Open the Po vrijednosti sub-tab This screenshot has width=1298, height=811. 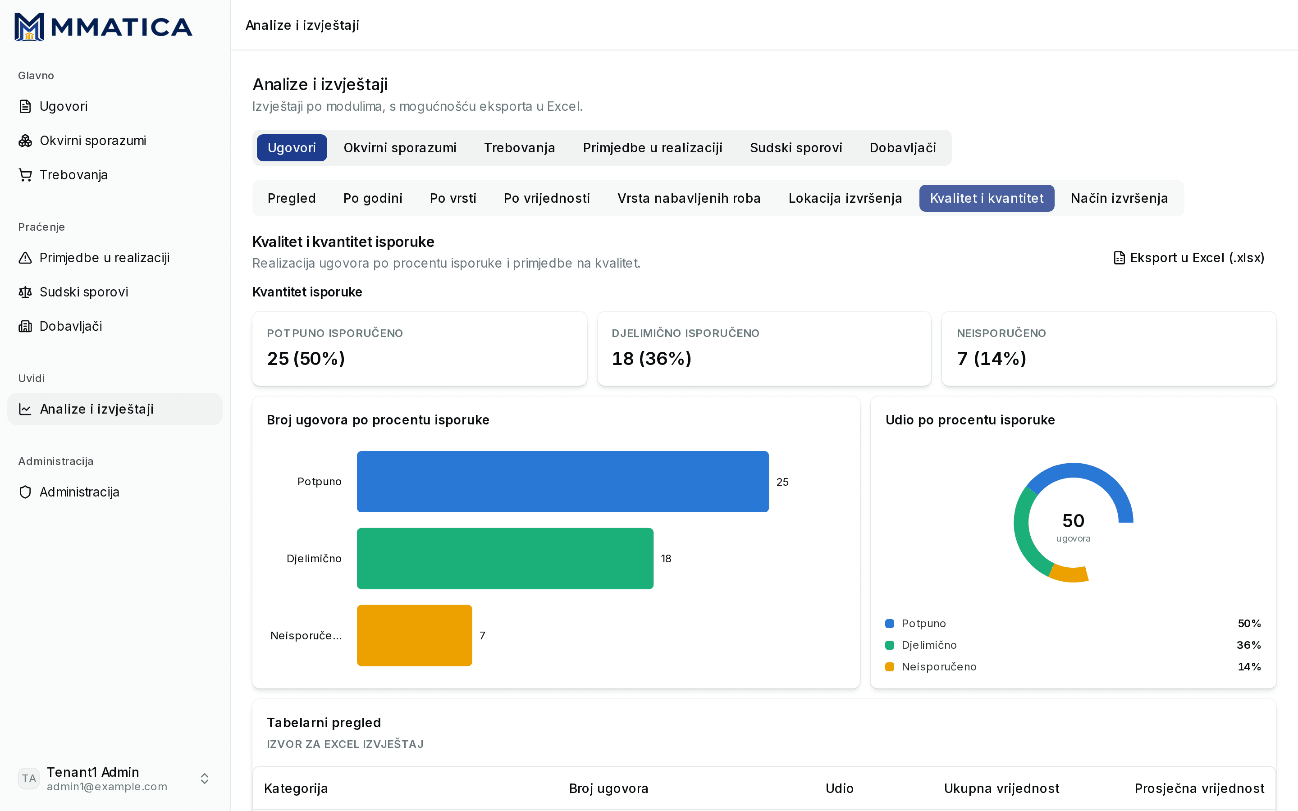coord(547,198)
